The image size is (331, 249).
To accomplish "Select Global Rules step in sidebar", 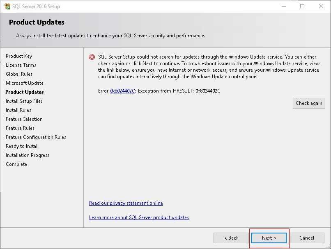I will 19,74.
